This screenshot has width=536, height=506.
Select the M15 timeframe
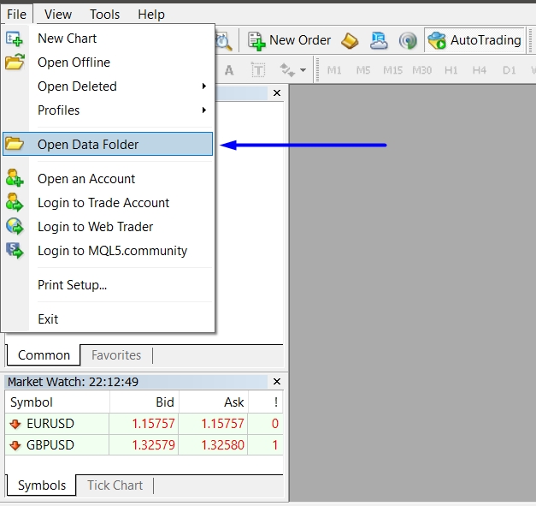tap(392, 70)
